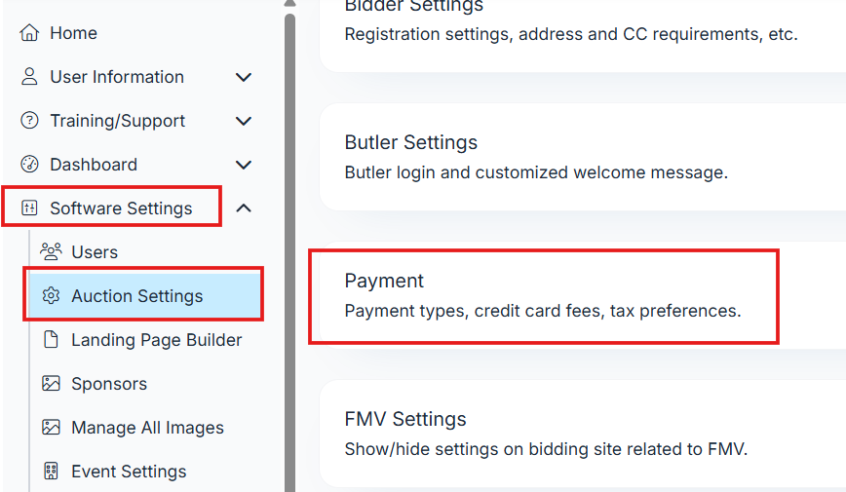Screen dimensions: 846x492
Task: Click the Software Settings sliders icon
Action: point(29,208)
